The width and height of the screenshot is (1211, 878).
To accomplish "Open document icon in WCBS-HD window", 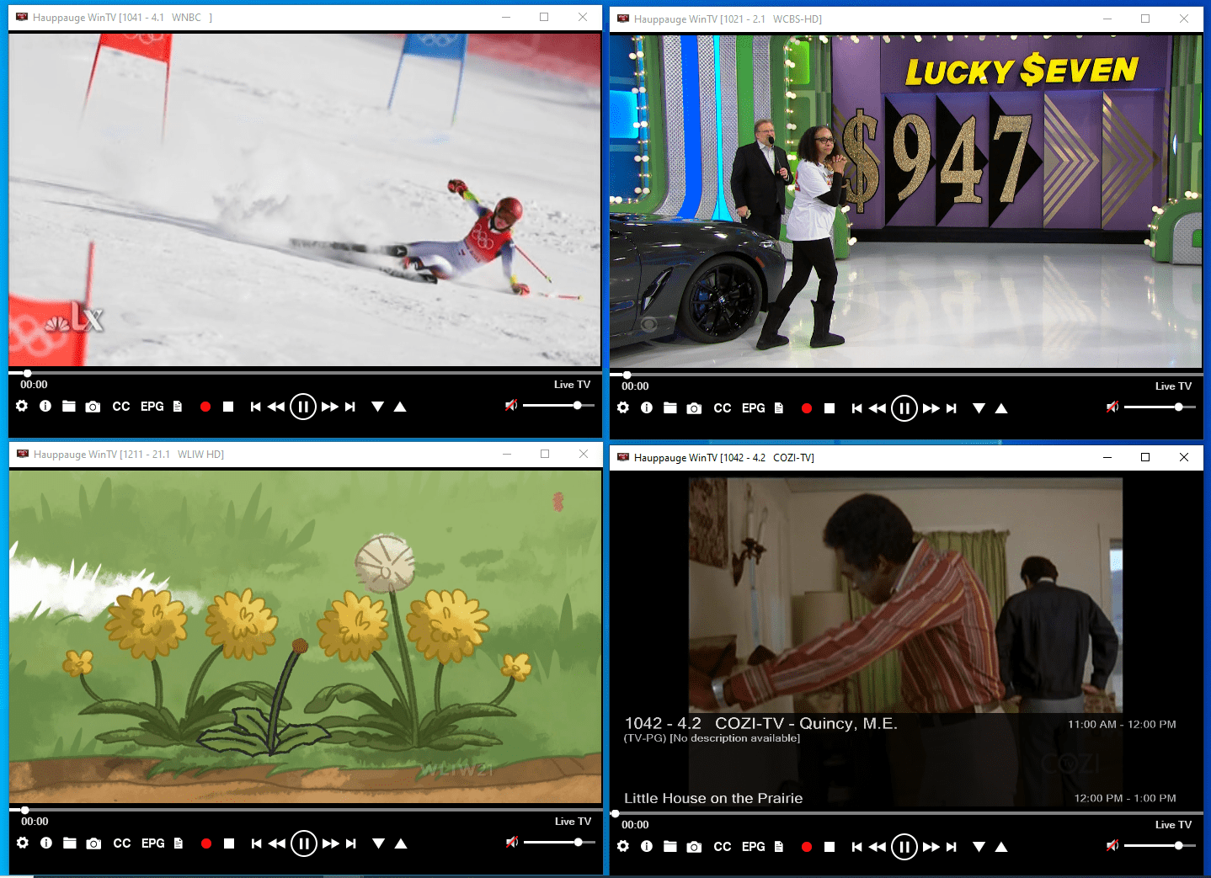I will [779, 408].
